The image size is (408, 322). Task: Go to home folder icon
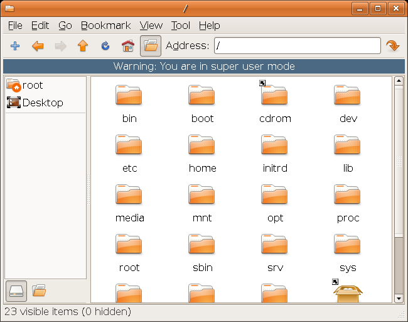127,46
